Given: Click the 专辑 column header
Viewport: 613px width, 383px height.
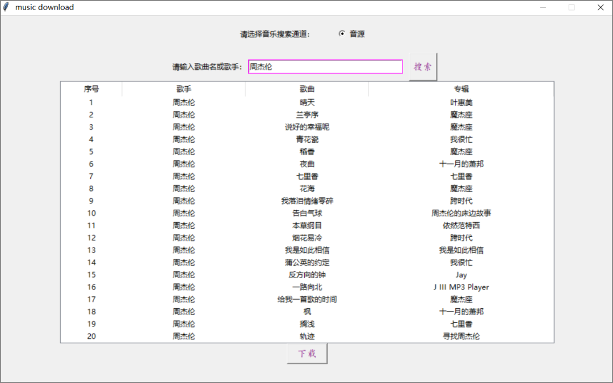Looking at the screenshot, I should pyautogui.click(x=461, y=88).
